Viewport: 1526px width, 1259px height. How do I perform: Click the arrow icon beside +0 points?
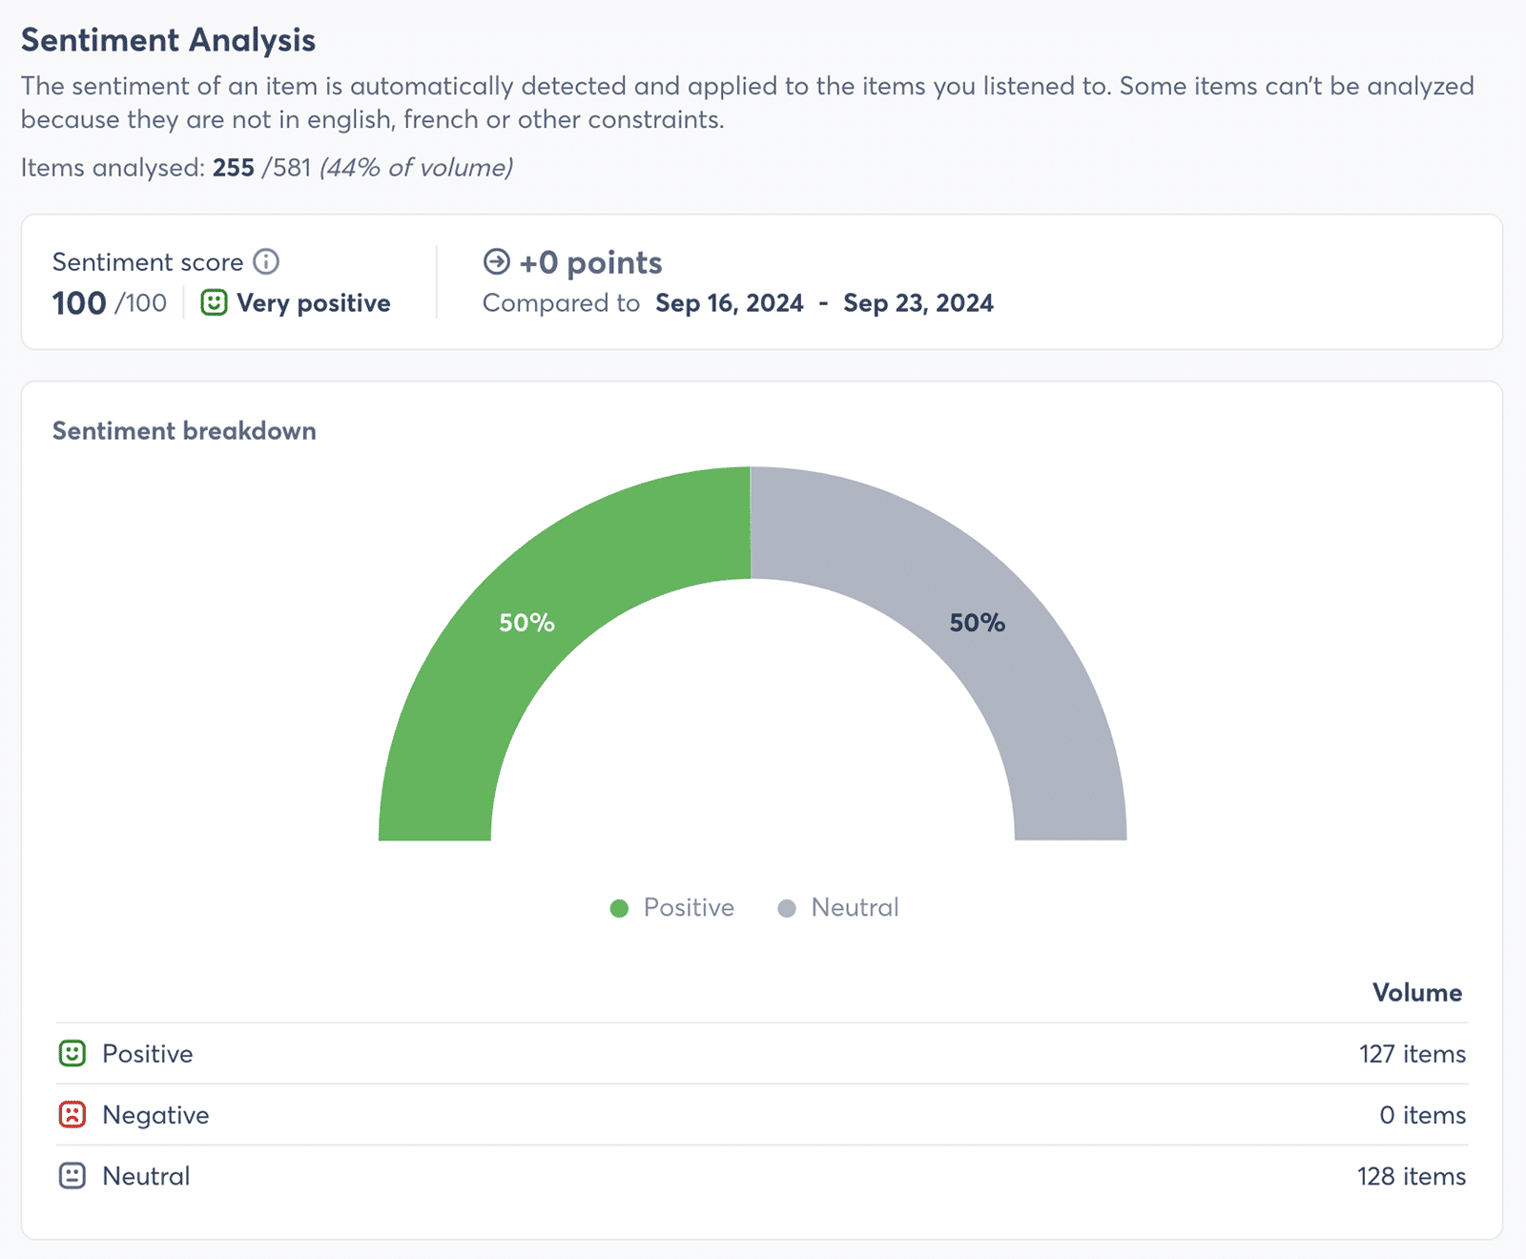(x=497, y=261)
